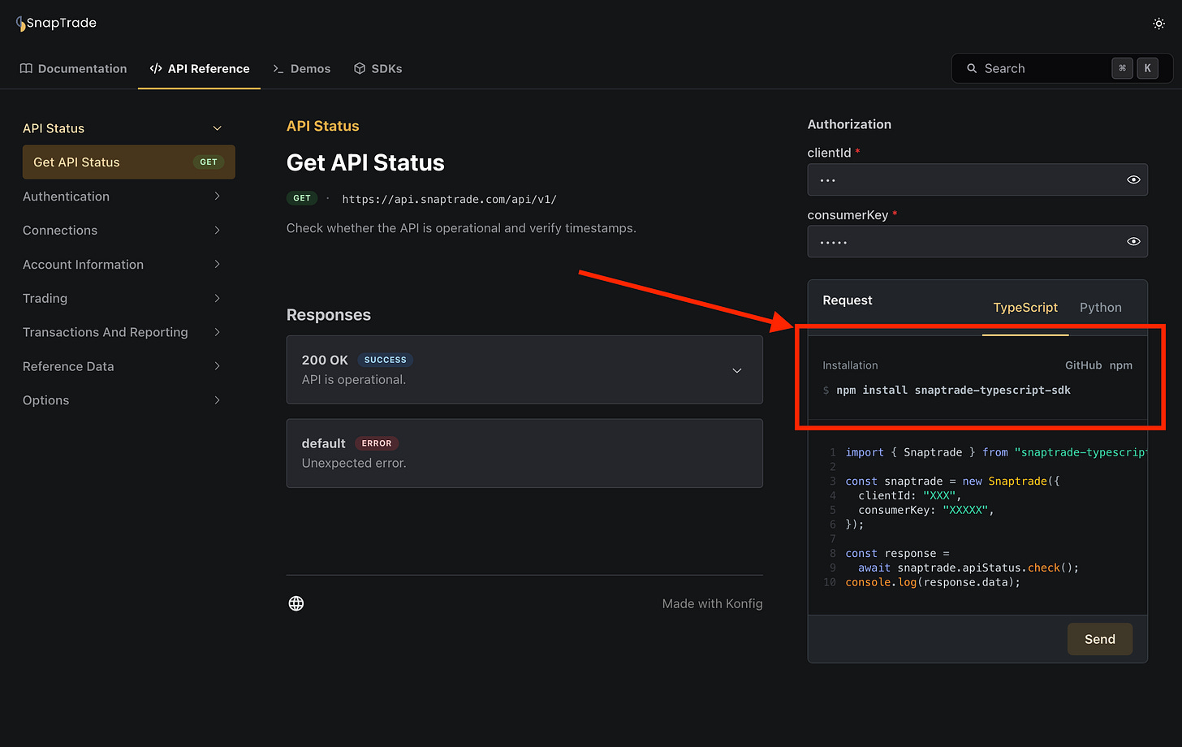This screenshot has width=1182, height=747.
Task: Click the SUCCESS badge on 200 OK
Action: pos(385,360)
